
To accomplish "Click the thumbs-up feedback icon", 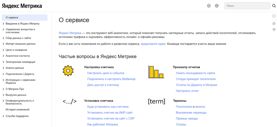I will [x=274, y=23].
